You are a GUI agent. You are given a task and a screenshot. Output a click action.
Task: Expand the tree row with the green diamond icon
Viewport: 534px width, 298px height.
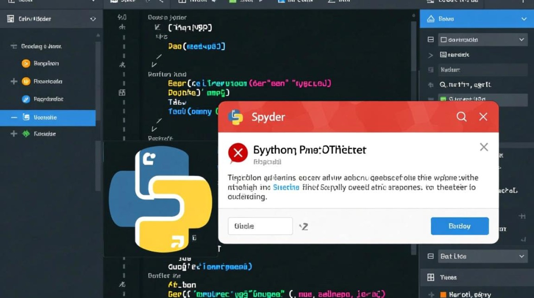coord(14,134)
